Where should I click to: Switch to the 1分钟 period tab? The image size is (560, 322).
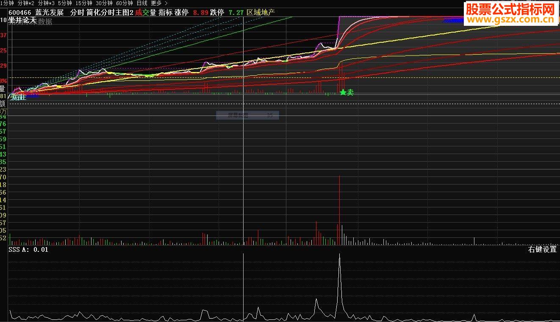pyautogui.click(x=7, y=3)
